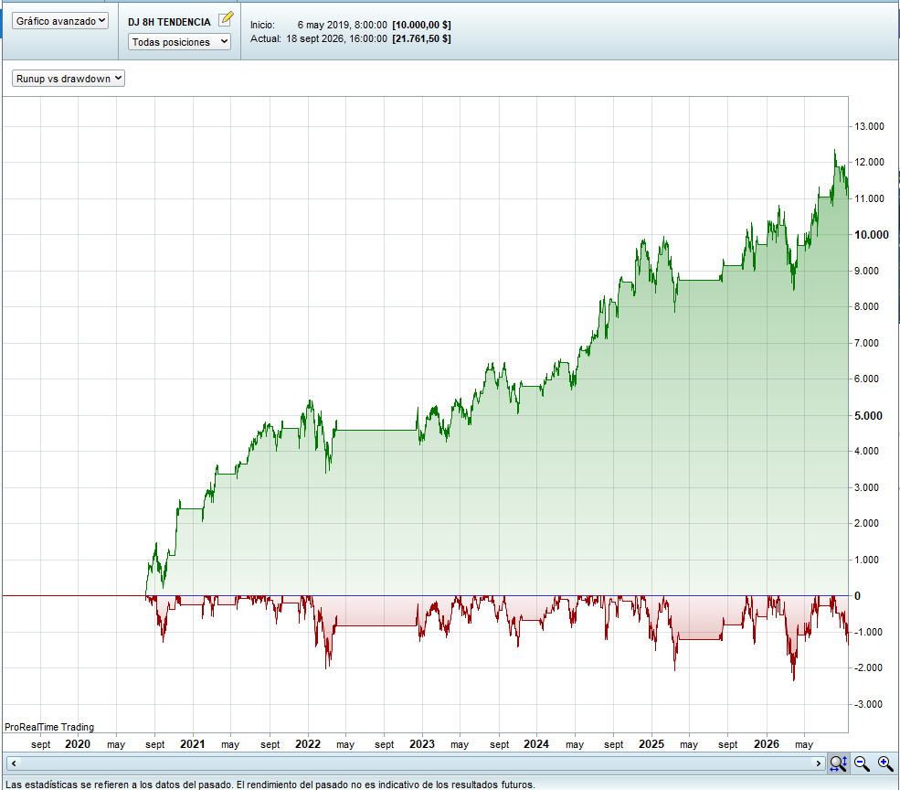This screenshot has width=900, height=790.
Task: Click the 10.000 value on the price axis
Action: tap(872, 234)
